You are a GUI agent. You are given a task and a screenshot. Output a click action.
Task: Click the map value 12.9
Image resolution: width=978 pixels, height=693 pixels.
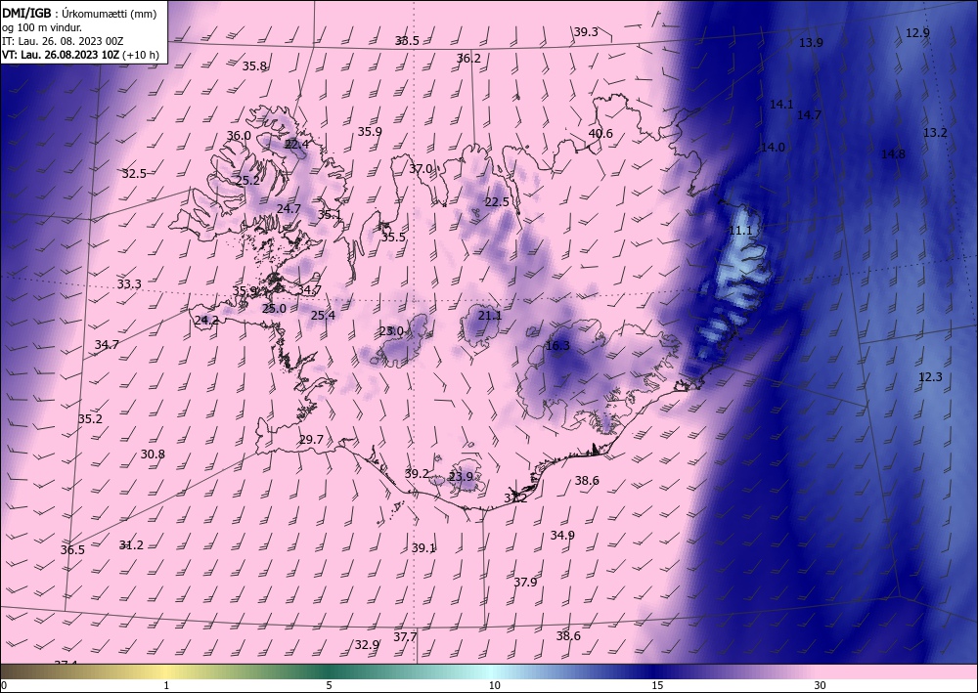917,33
